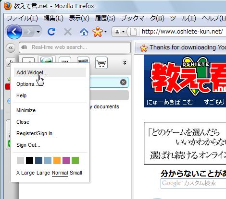The image size is (226, 199).
Task: Set sidebar size to Small
Action: tap(76, 173)
